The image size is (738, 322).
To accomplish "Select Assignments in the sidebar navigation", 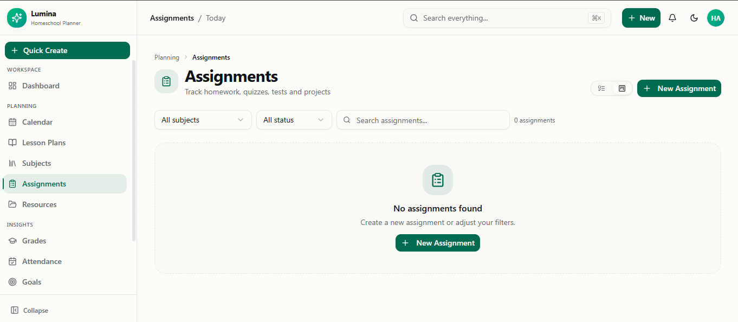I will pos(65,184).
